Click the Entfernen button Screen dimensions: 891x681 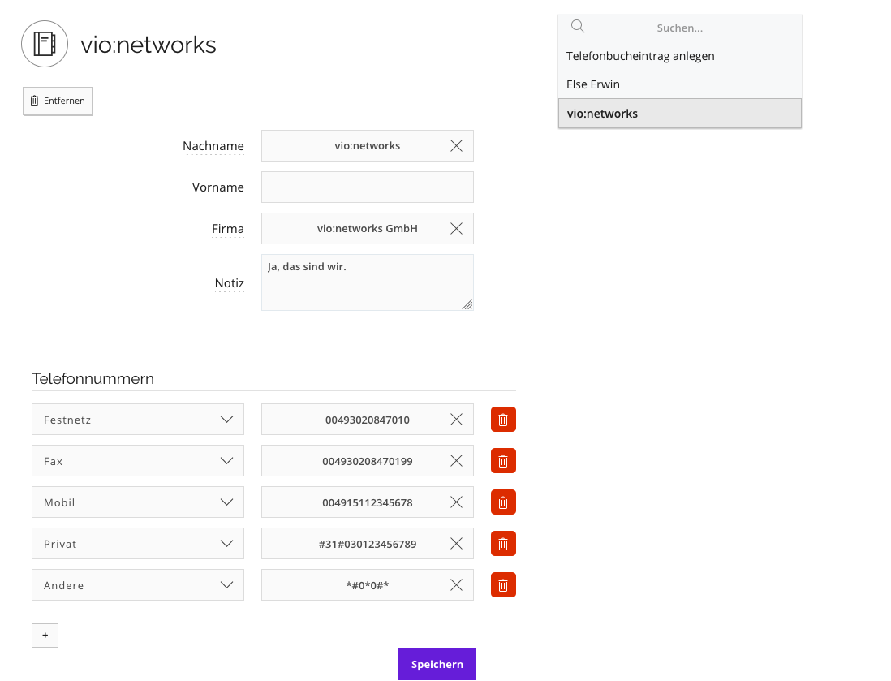click(x=58, y=101)
